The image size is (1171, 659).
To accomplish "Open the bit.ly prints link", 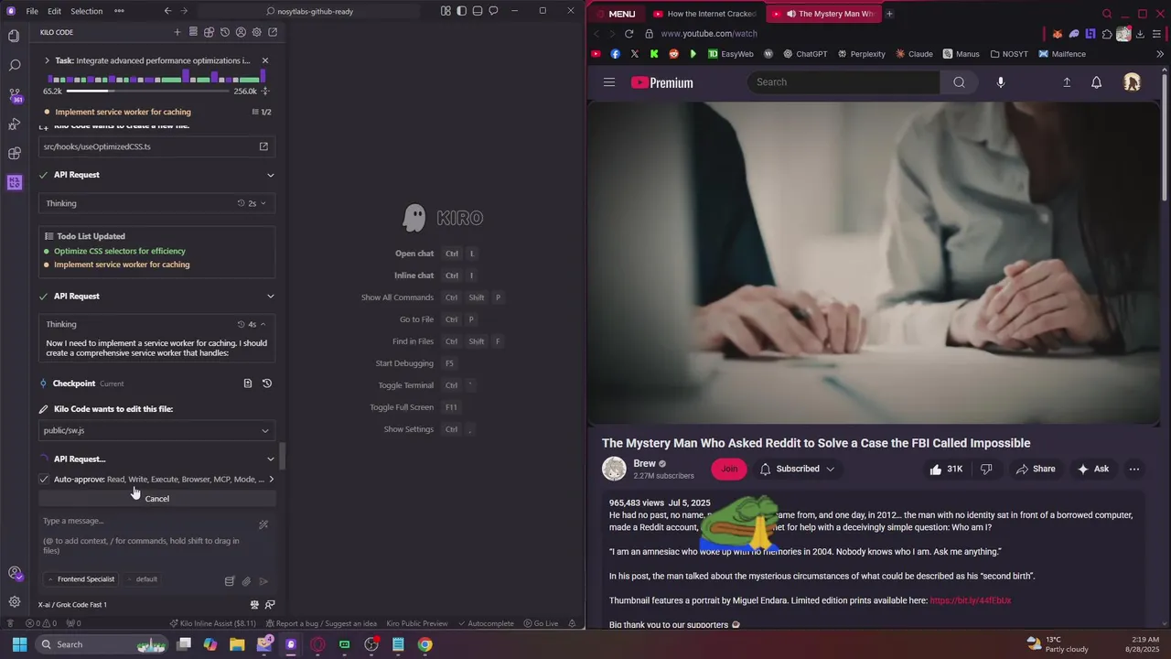I will [970, 600].
